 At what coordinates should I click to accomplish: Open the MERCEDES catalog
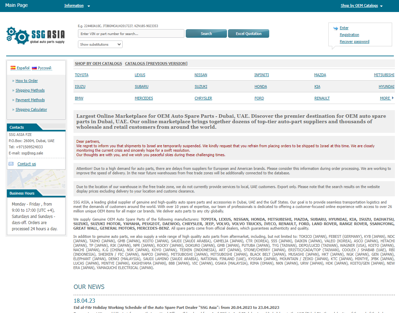(144, 98)
